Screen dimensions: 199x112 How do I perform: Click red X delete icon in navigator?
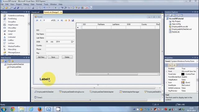(x=69, y=20)
